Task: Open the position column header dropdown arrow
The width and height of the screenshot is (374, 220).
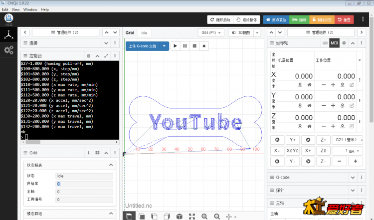Action: [x=360, y=60]
